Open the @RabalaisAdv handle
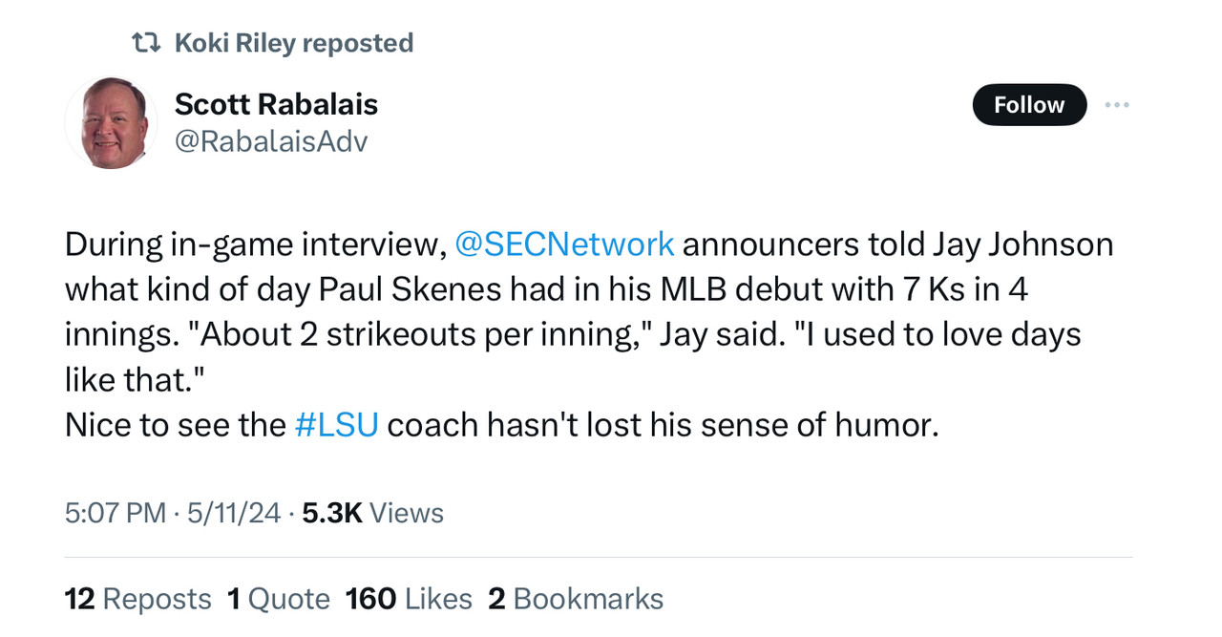 pyautogui.click(x=270, y=141)
